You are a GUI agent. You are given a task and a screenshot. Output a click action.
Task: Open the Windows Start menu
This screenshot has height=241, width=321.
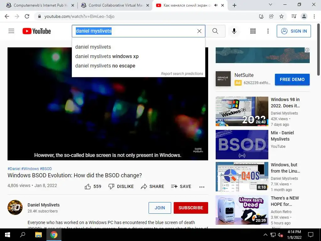click(x=8, y=235)
